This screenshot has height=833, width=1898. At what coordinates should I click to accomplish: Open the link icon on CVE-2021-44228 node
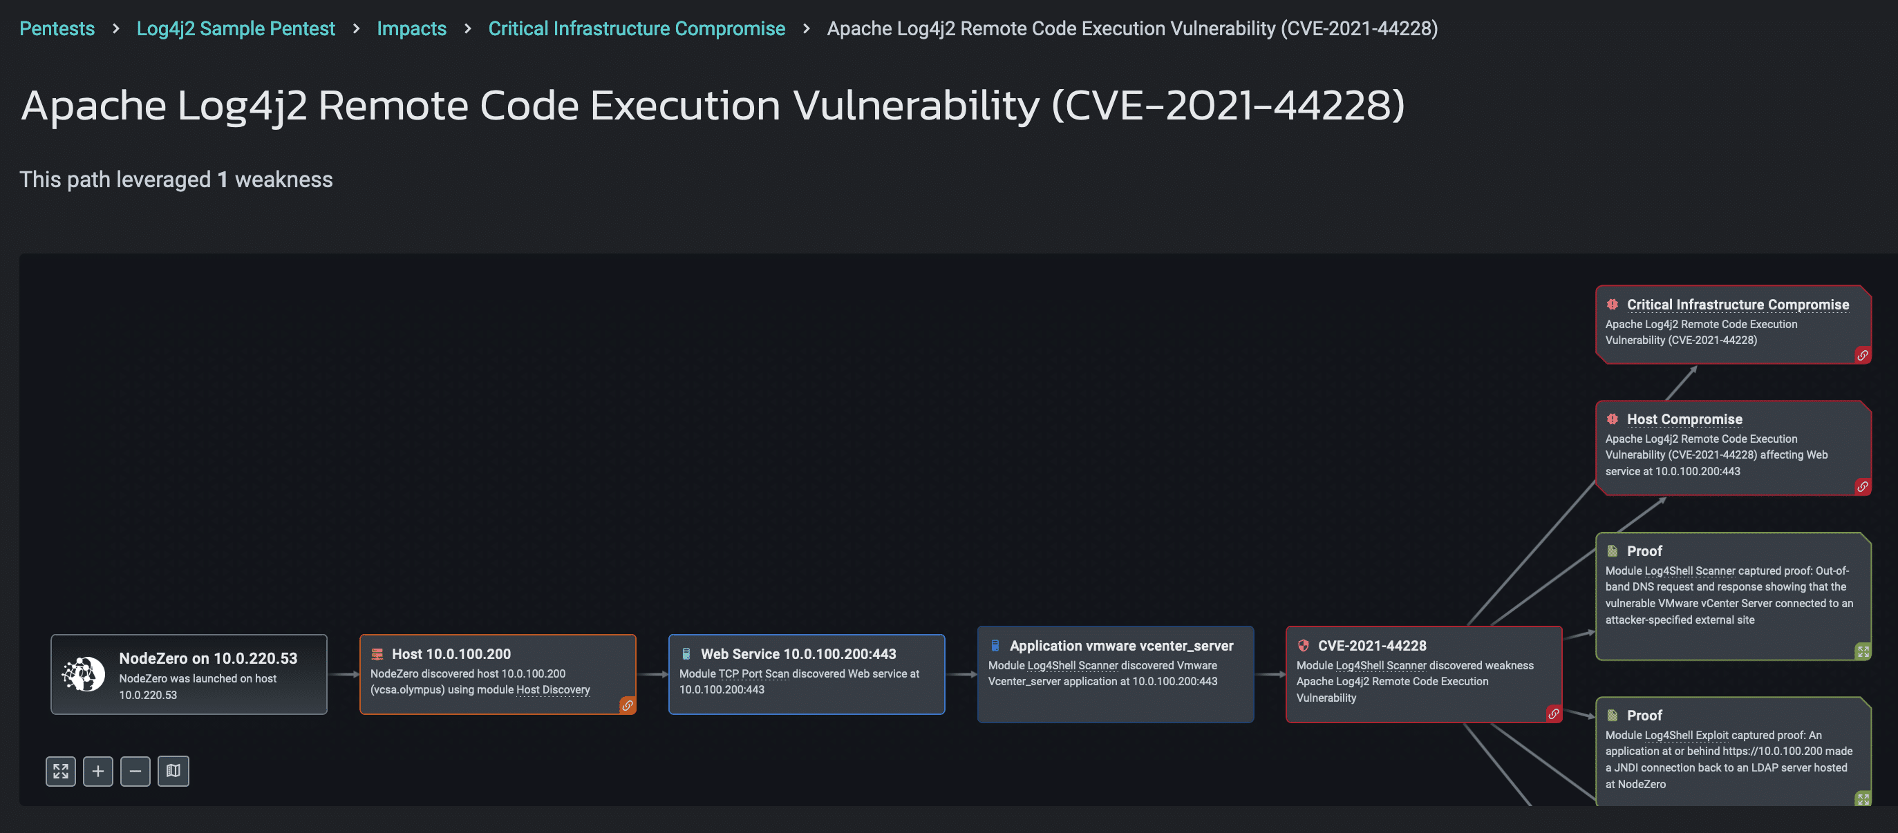pos(1554,713)
